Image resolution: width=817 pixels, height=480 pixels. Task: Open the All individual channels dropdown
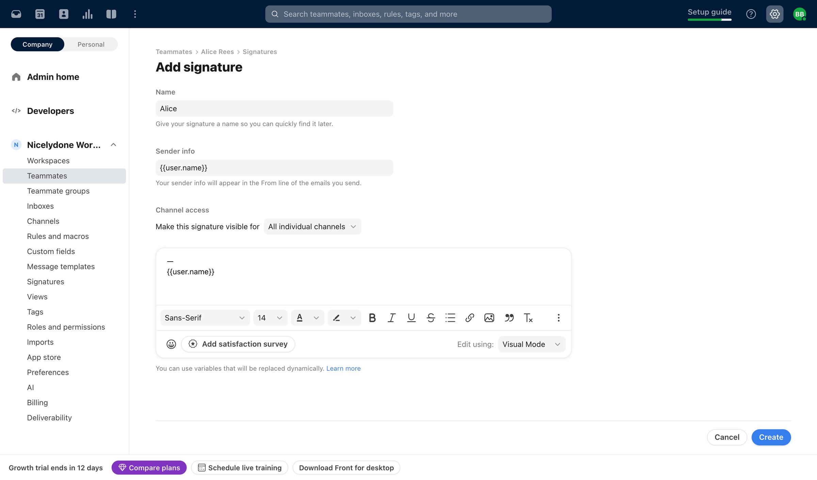coord(312,227)
